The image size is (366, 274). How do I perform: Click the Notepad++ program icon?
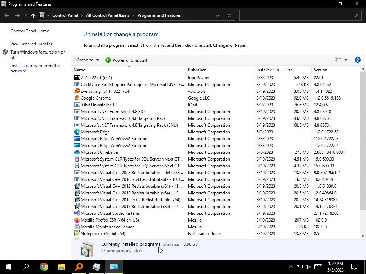(77, 233)
